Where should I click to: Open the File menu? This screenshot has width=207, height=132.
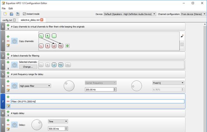[x=4, y=8]
